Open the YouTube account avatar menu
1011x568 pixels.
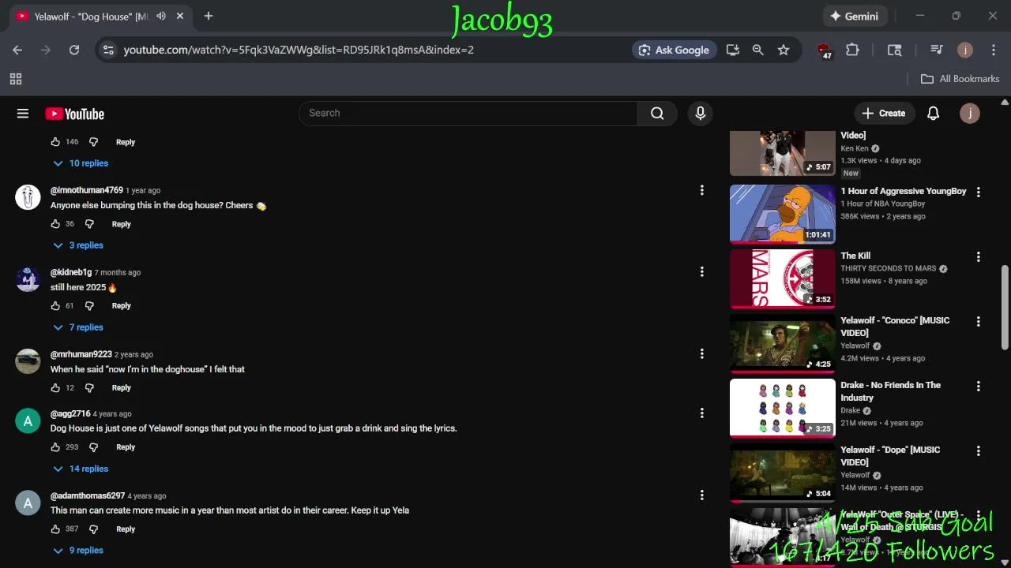(x=970, y=114)
